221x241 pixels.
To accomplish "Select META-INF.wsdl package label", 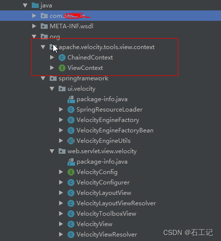I will point(72,26).
